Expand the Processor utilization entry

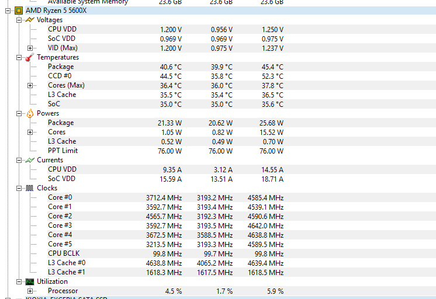click(x=30, y=291)
